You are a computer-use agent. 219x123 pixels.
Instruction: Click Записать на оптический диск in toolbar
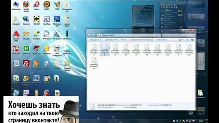142,40
